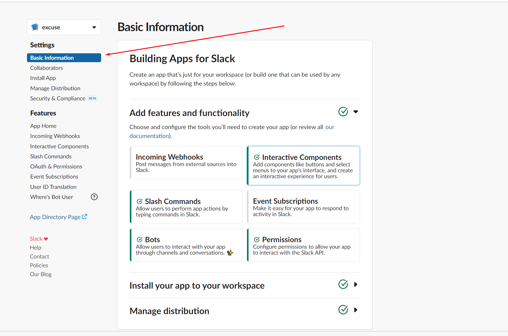Open the Permissions feature card
Screen dimensions: 508x336
(x=303, y=245)
